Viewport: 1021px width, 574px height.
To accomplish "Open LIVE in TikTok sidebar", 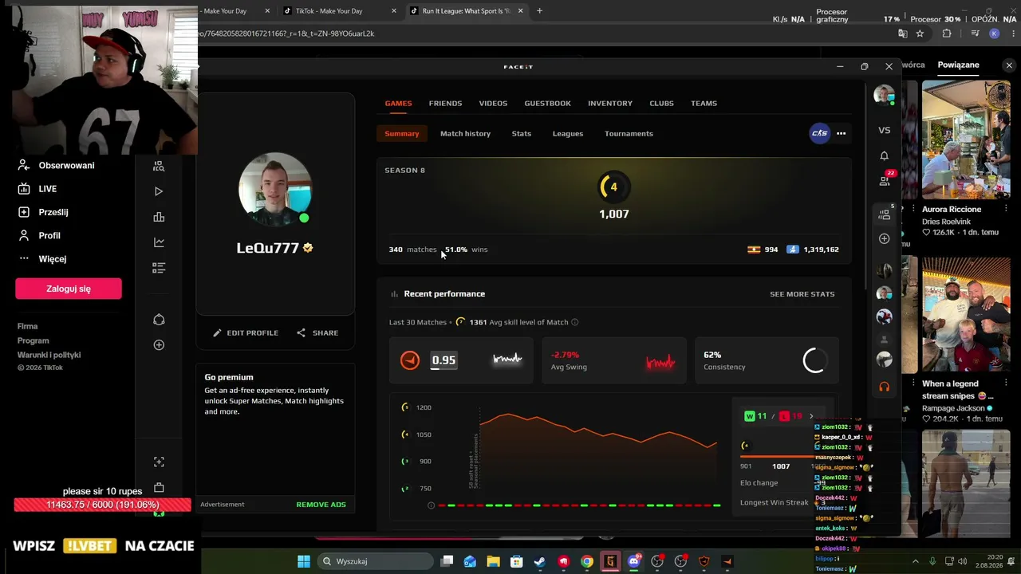I will (x=37, y=189).
